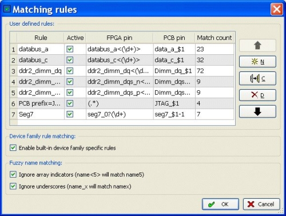Click the Delete rule (D) button
Screen dimensions: 286x216
click(257, 95)
